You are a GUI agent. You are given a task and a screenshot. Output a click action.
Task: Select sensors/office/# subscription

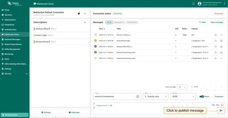pos(61,29)
